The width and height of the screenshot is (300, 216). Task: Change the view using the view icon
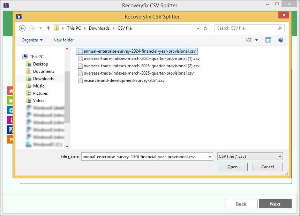[x=249, y=40]
